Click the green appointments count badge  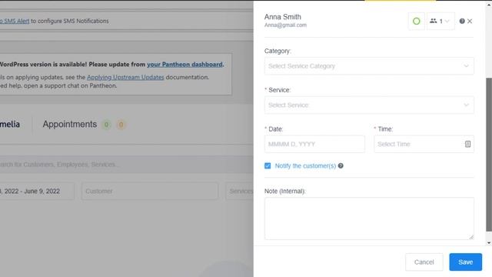[x=106, y=125]
